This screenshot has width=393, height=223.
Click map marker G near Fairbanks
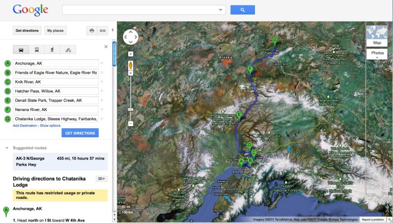pyautogui.click(x=275, y=42)
